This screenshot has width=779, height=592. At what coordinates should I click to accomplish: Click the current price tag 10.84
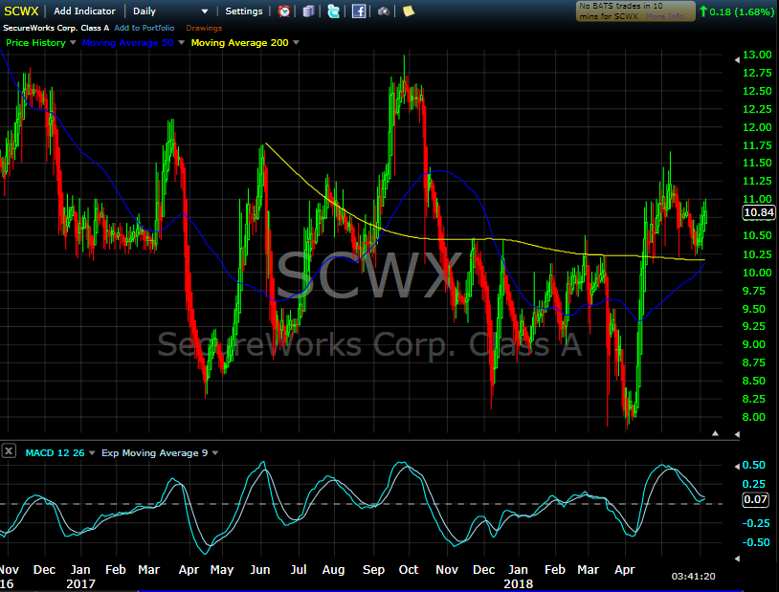(759, 212)
